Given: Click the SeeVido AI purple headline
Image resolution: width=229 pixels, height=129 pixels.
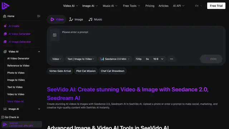Looking at the screenshot, I should pyautogui.click(x=128, y=94).
